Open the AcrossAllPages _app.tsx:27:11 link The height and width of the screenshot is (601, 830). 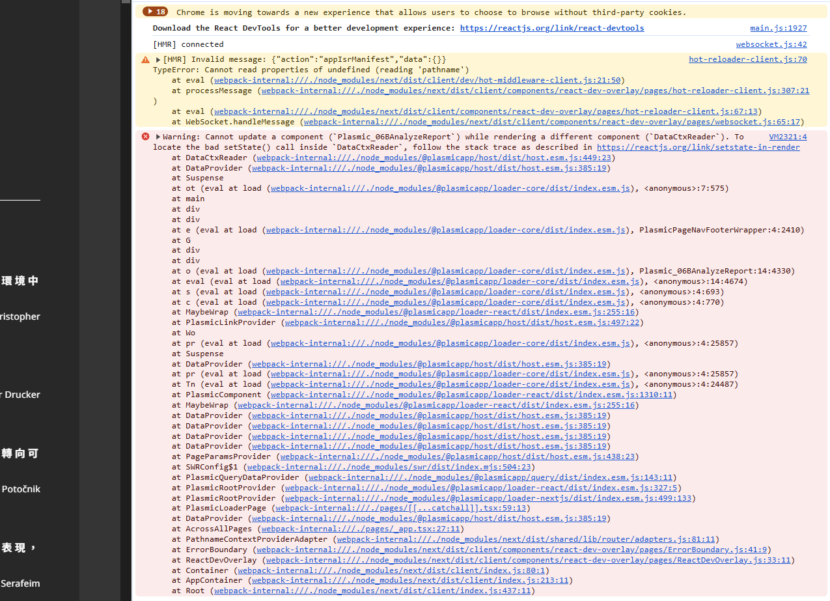coord(361,529)
